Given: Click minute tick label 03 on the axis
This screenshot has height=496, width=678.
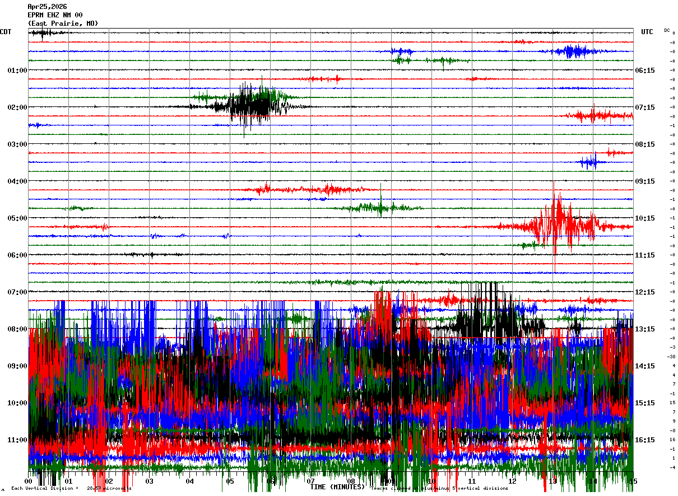Looking at the screenshot, I should pos(149,481).
